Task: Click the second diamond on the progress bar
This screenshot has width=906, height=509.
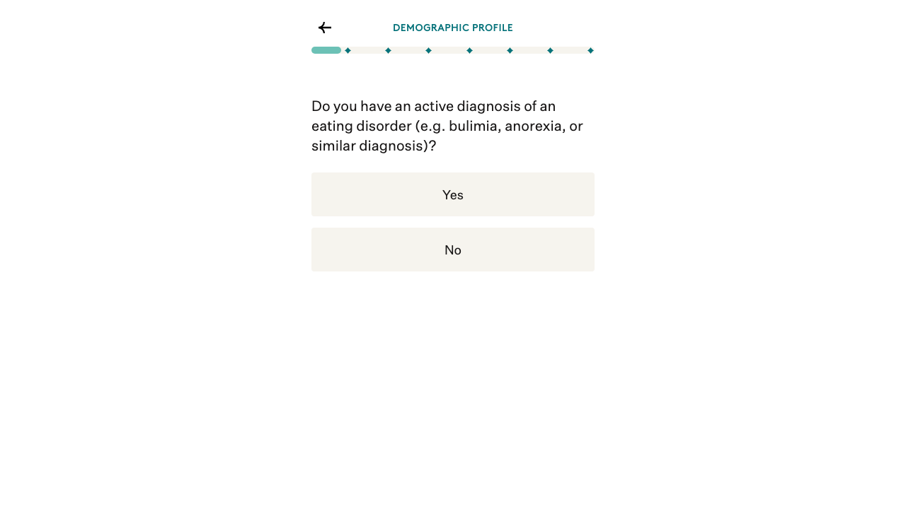Action: coord(388,50)
